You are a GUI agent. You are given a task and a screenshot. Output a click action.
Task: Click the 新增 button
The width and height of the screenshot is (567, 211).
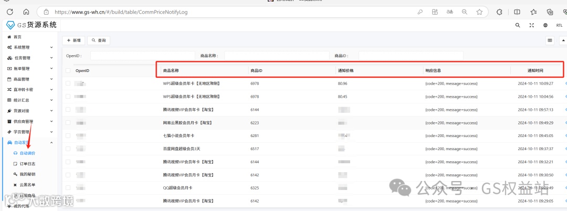point(73,40)
